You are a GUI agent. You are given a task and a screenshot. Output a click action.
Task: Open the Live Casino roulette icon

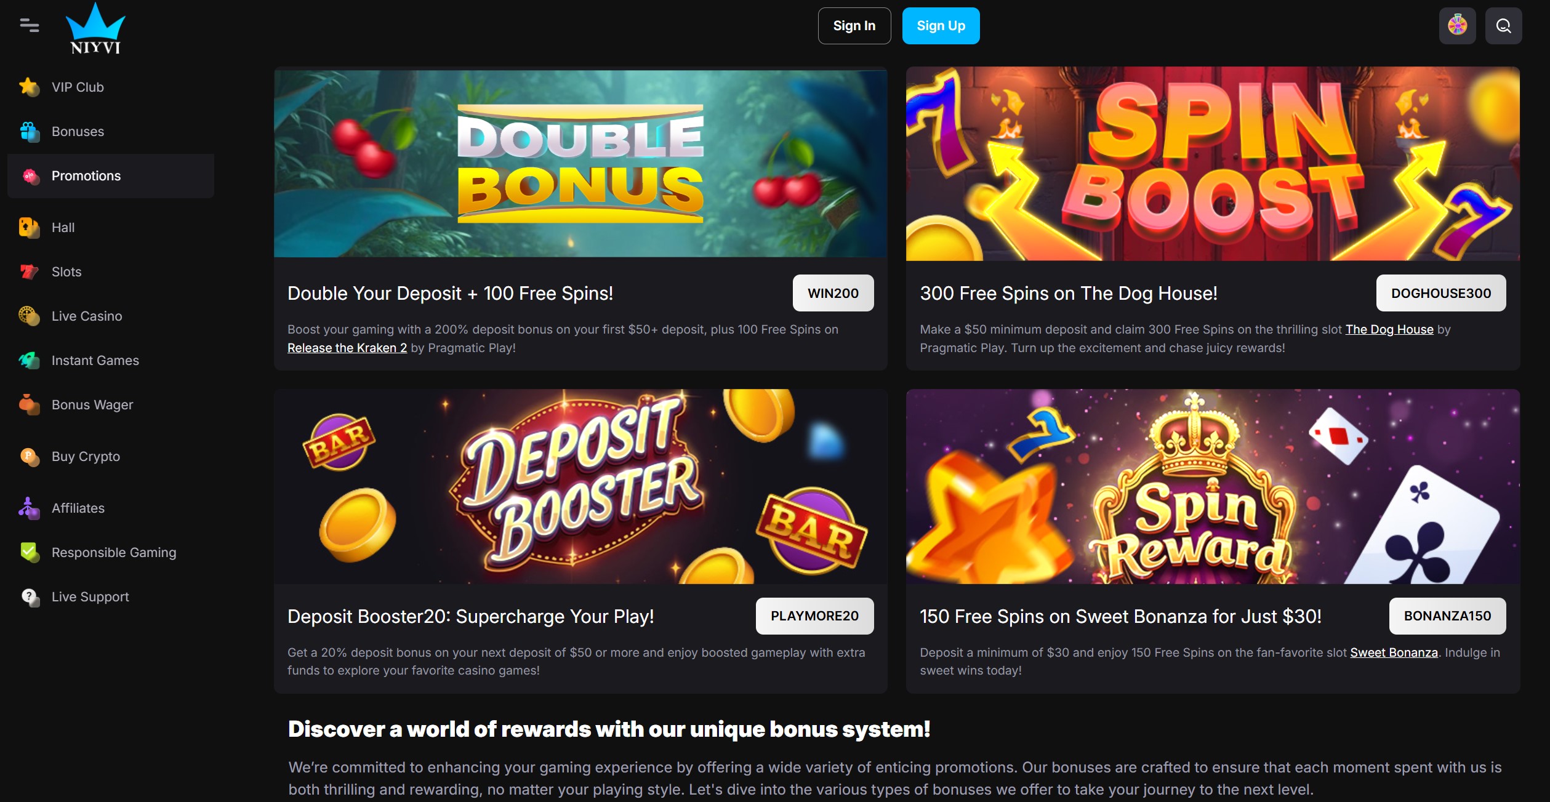point(29,316)
